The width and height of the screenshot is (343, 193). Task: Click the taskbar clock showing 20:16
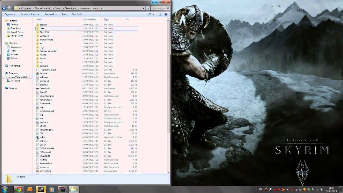(x=332, y=190)
